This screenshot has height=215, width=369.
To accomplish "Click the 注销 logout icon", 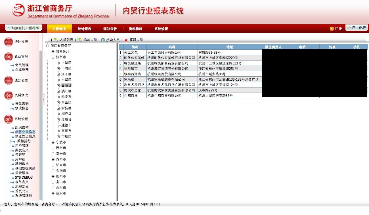I will coord(332,29).
